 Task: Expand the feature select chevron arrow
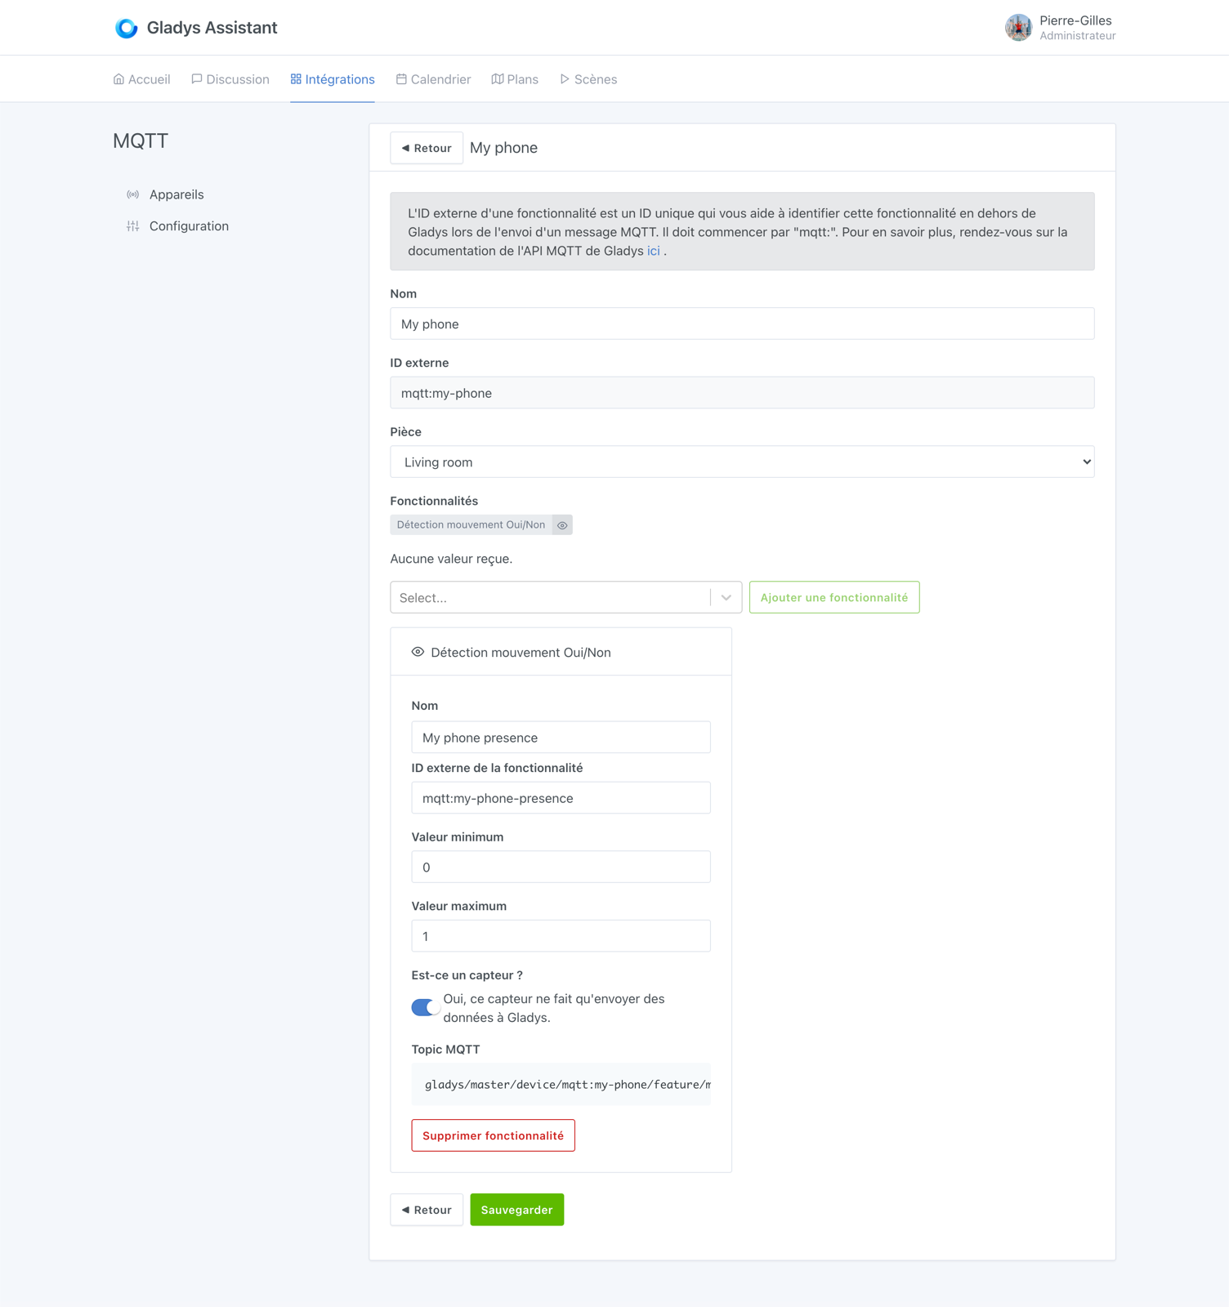(726, 597)
